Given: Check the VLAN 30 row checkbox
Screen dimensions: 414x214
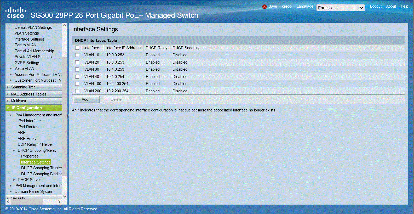Looking at the screenshot, I should point(77,69).
